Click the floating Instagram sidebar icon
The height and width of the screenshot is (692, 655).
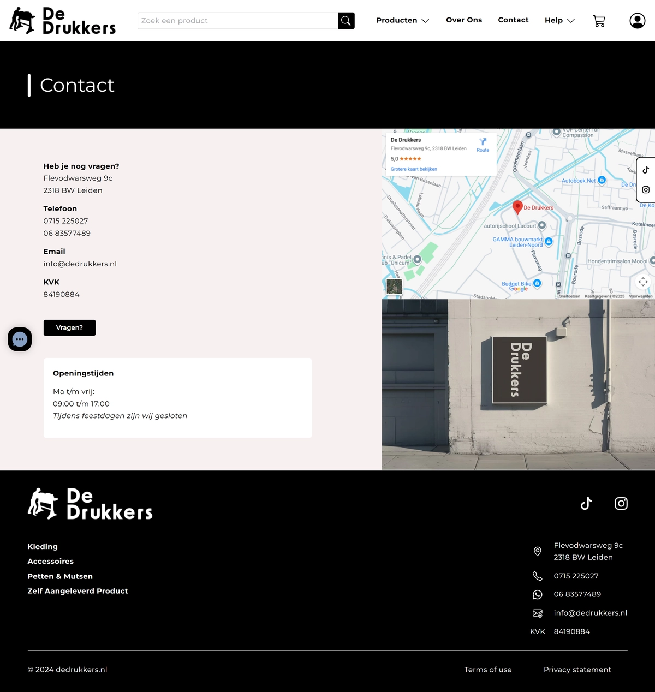[646, 190]
